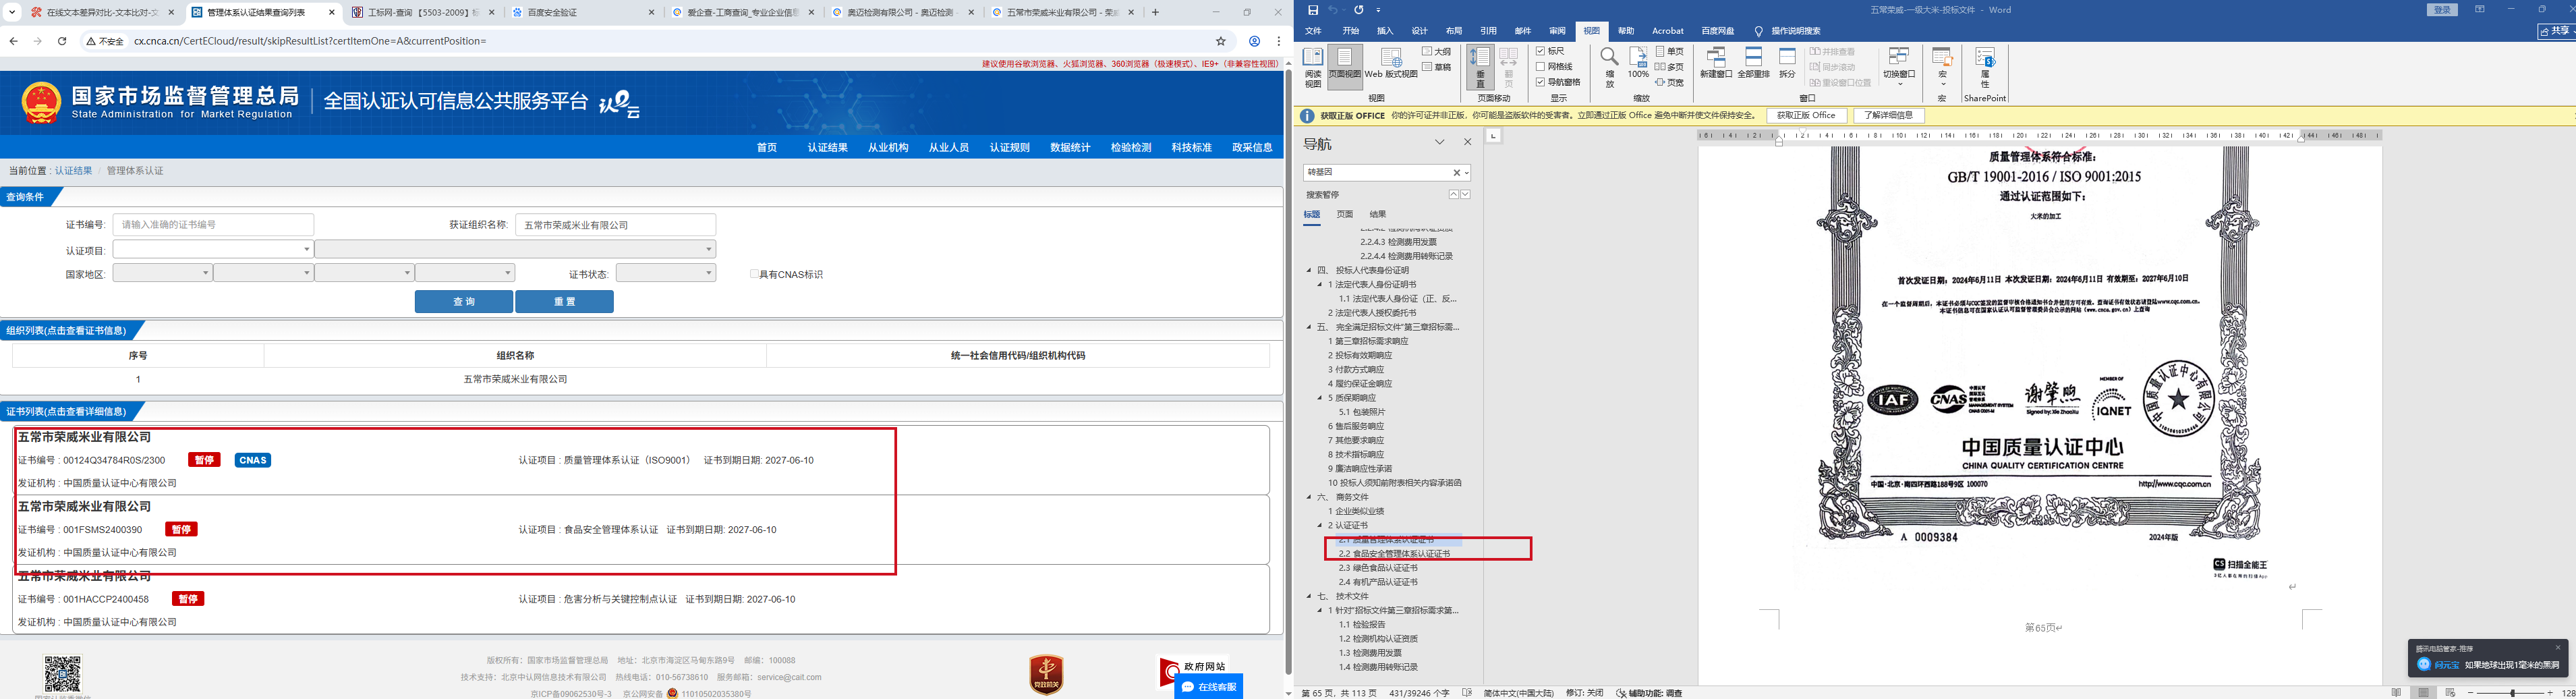Viewport: 2576px width, 699px height.
Task: Go to previous search result in navigation
Action: 1454,194
